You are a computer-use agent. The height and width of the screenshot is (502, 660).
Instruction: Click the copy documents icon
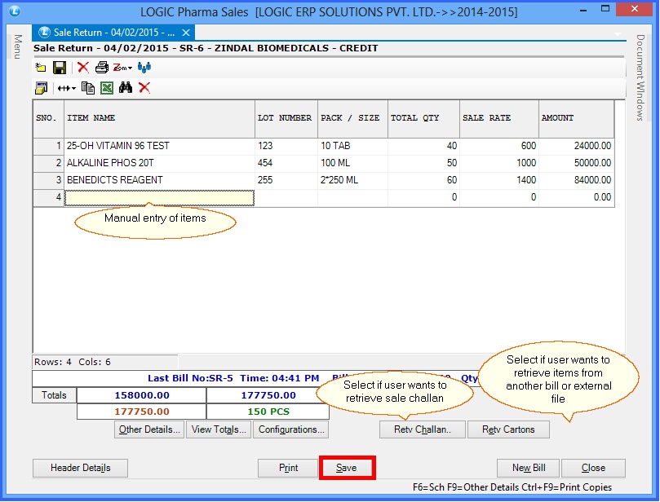tap(89, 88)
